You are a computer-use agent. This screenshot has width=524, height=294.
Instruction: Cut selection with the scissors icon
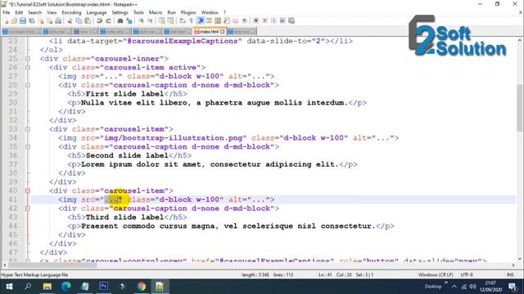tap(70, 20)
